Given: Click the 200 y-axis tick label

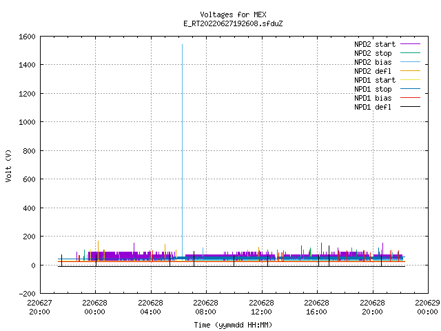Looking at the screenshot, I should tap(29, 237).
